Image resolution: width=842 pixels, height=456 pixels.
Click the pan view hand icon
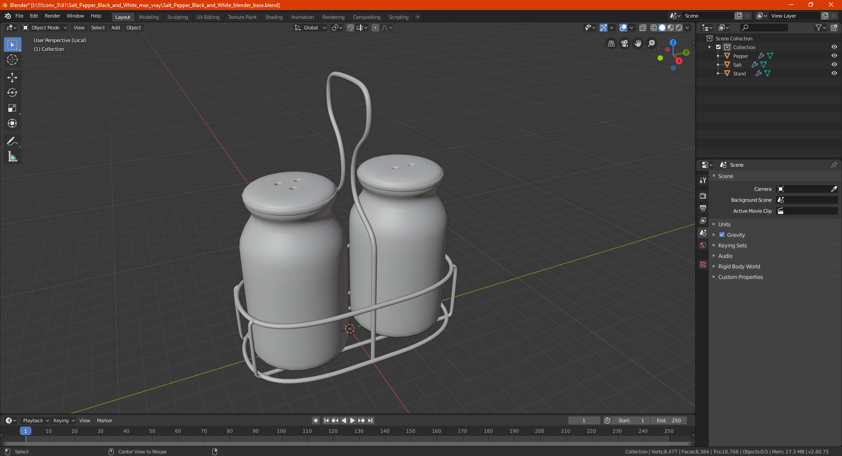638,43
